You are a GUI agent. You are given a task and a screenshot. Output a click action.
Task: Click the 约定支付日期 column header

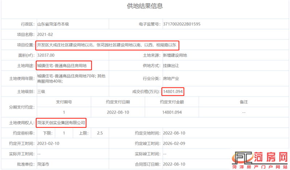[x=118, y=102]
